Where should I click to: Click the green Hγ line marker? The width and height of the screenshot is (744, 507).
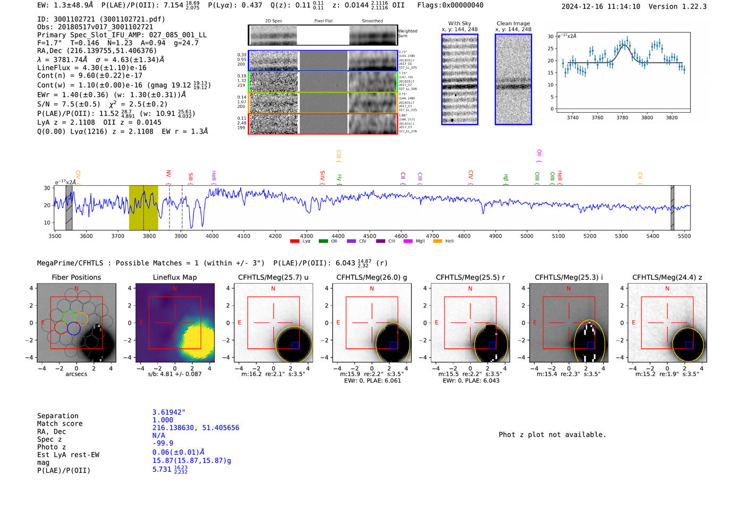[x=339, y=179]
